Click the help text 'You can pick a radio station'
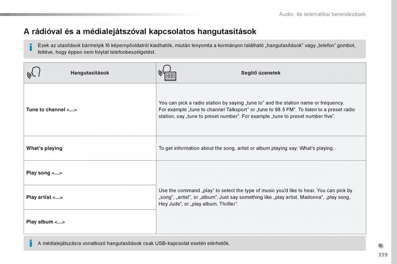The image size is (397, 264). click(x=257, y=110)
